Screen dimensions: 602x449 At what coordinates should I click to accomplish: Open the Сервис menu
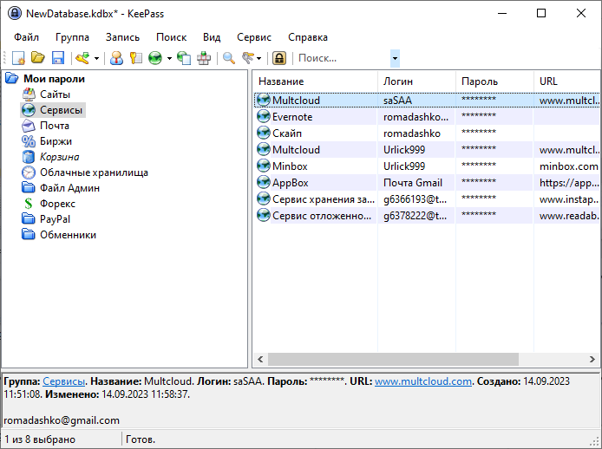click(254, 37)
